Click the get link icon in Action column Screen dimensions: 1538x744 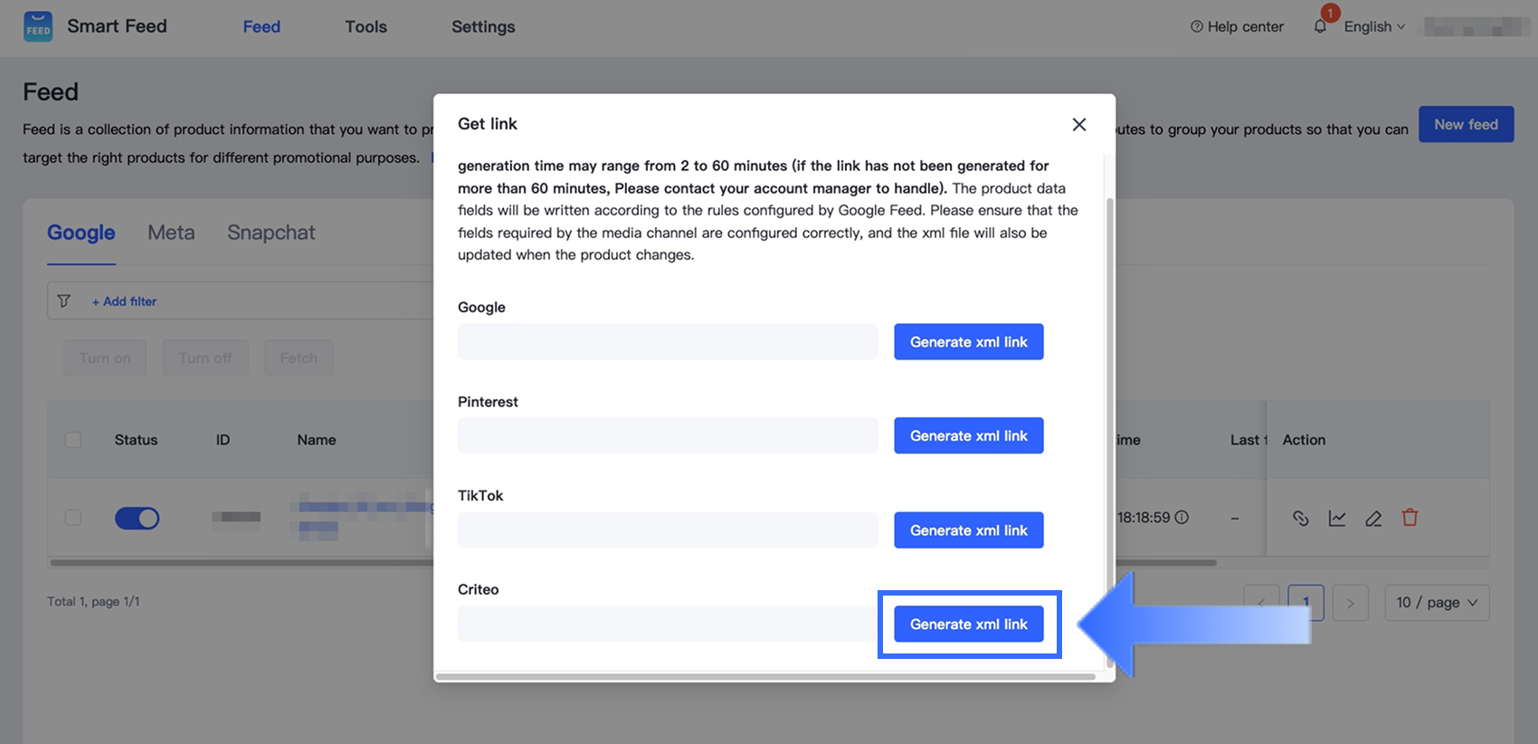coord(1300,518)
